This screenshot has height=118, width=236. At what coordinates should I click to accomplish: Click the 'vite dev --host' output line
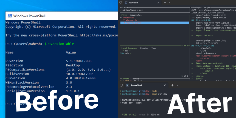[132, 103]
